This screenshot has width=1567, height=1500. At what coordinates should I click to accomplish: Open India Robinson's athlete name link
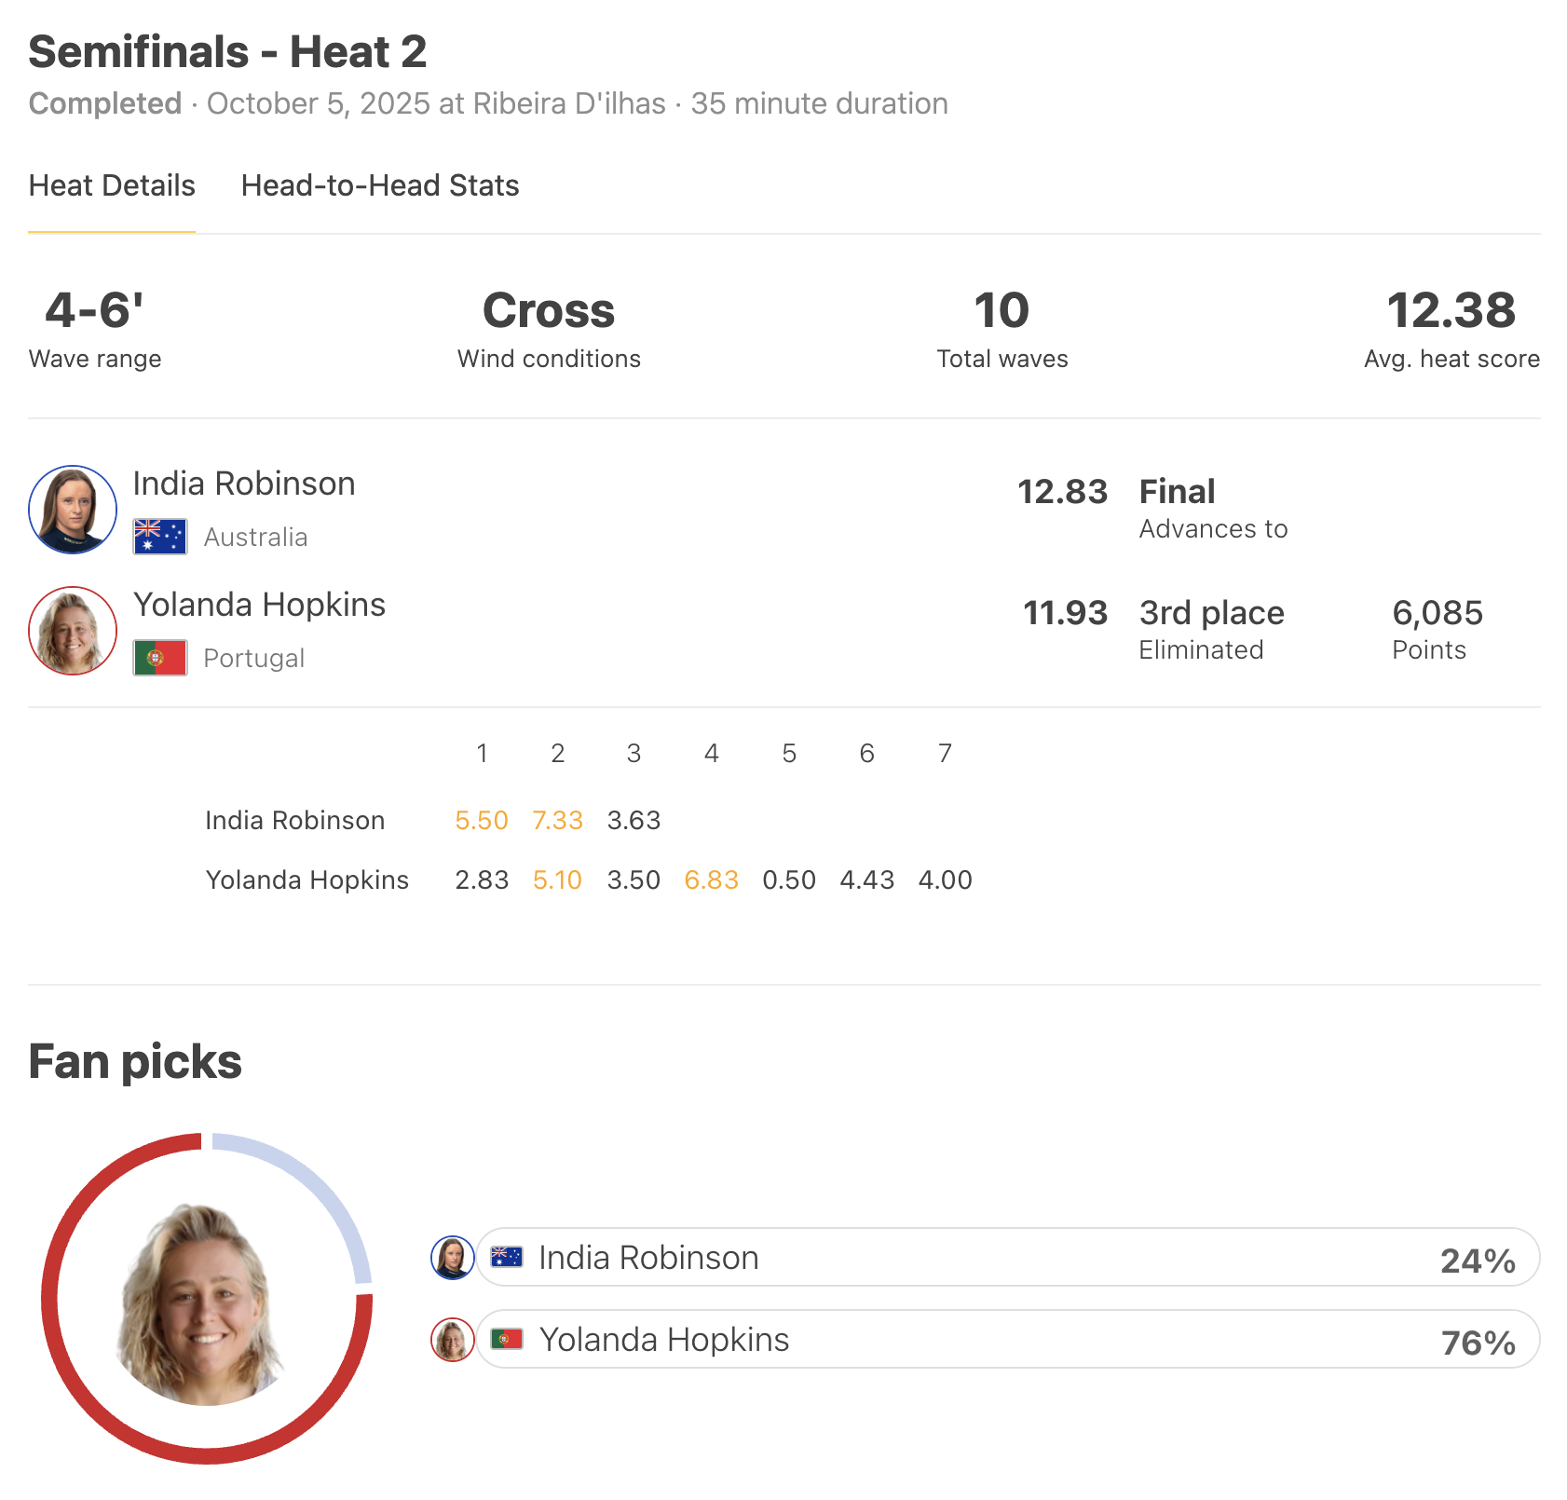pyautogui.click(x=244, y=484)
